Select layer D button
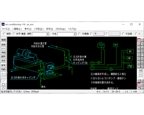The height and width of the screenshot is (115, 144). pos(142,59)
